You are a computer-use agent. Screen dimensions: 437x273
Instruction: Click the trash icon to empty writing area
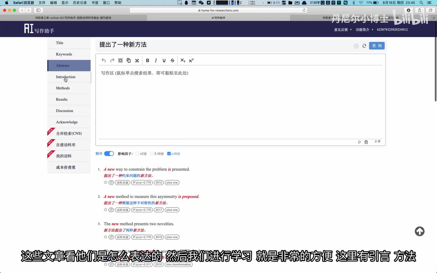366,142
